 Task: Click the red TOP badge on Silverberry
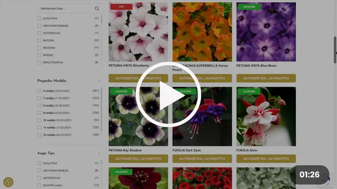tap(121, 7)
